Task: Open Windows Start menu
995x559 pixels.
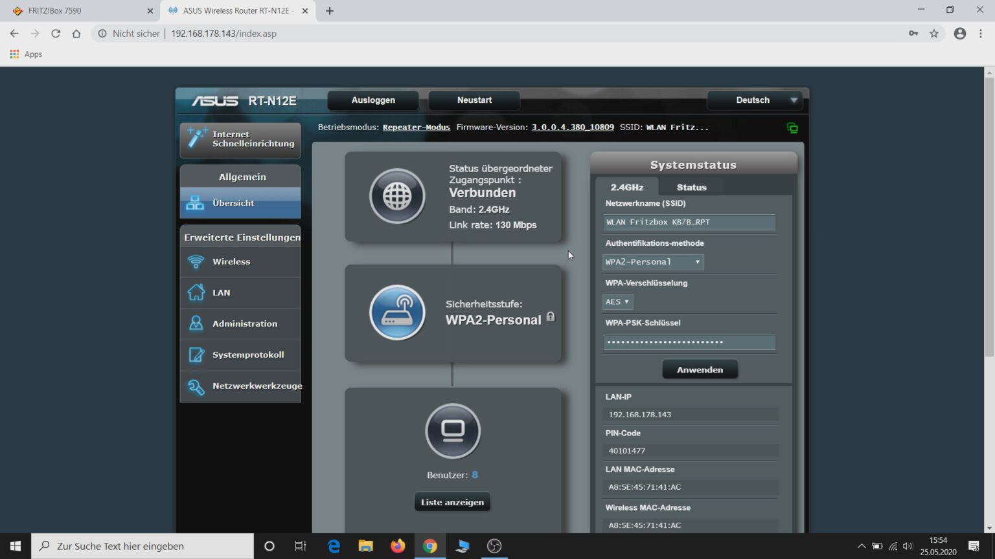Action: 16,546
